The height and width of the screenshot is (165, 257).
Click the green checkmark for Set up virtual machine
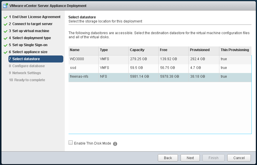pyautogui.click(x=6, y=31)
